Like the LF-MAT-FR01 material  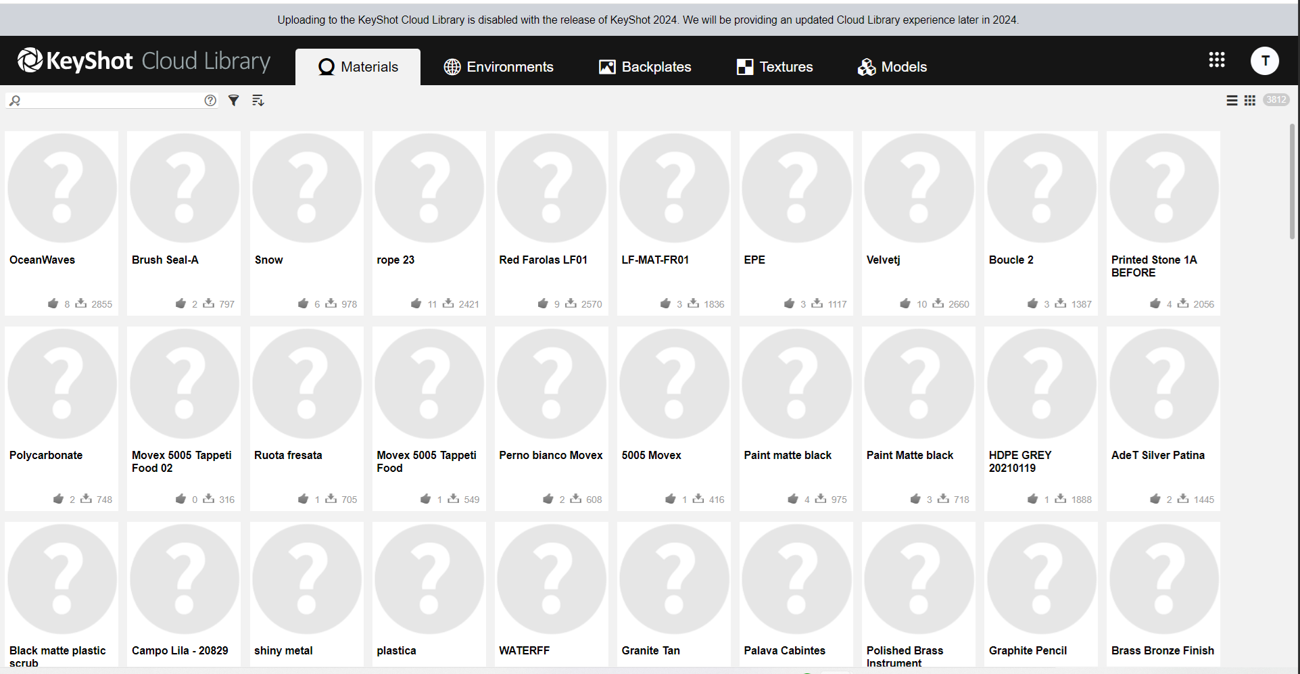point(665,304)
